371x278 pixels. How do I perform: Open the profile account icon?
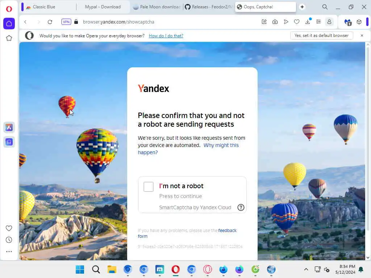tap(329, 22)
